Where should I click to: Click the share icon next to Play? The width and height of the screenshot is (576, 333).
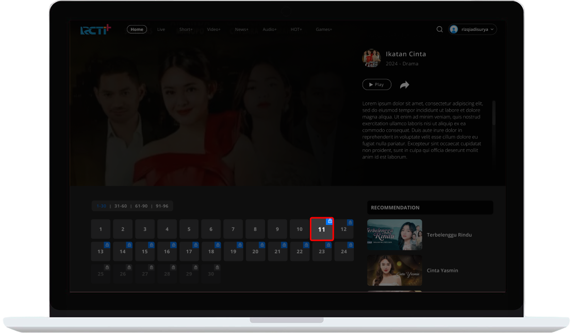tap(404, 84)
